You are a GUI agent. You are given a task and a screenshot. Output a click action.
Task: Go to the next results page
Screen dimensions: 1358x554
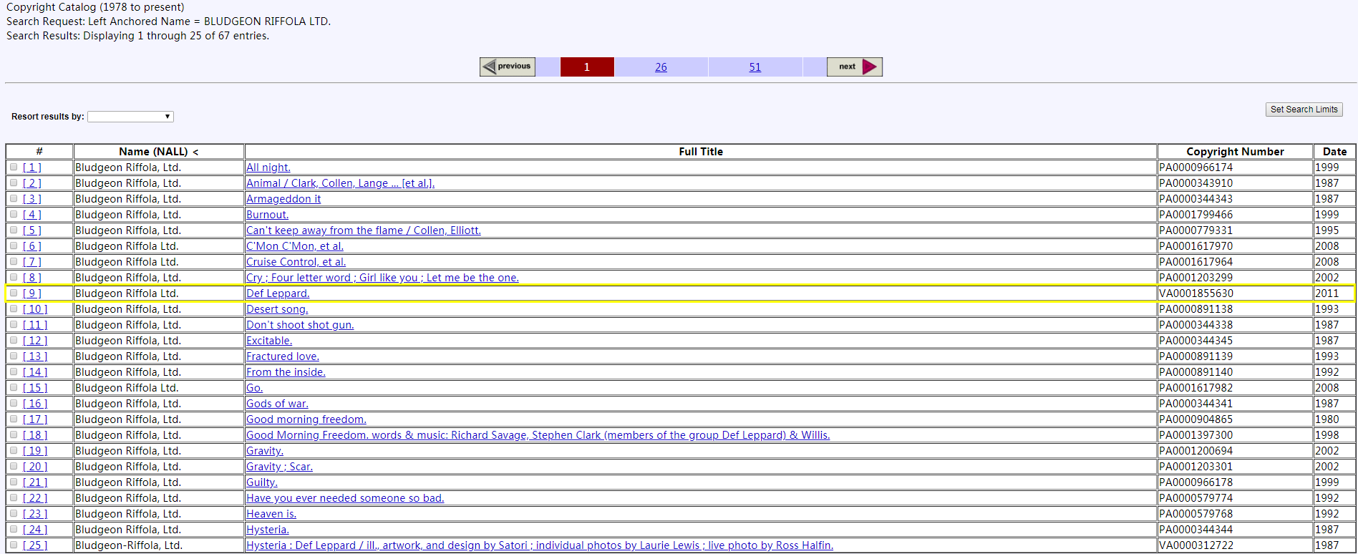point(855,67)
